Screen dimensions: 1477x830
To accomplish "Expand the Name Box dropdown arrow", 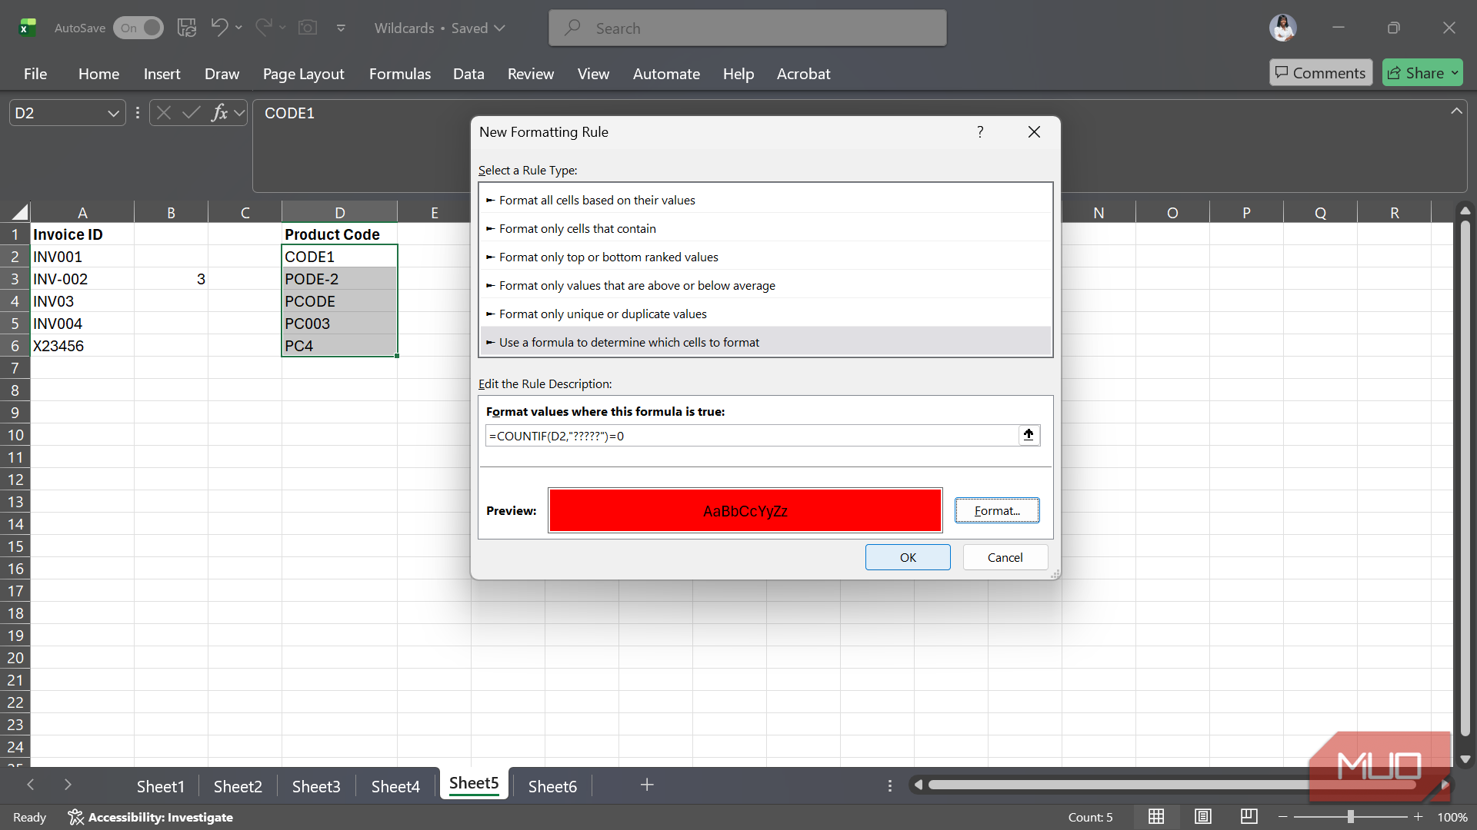I will pyautogui.click(x=113, y=114).
